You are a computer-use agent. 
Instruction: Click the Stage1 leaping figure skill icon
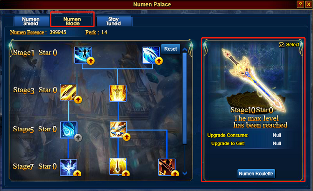pyautogui.click(x=83, y=55)
